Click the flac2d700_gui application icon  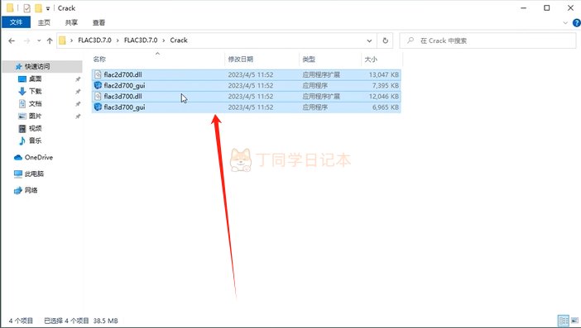(98, 85)
